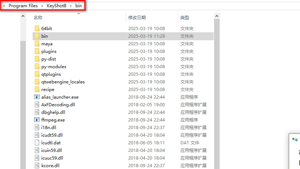300x169 pixels.
Task: Click the py-modules folder icon
Action: pyautogui.click(x=37, y=66)
